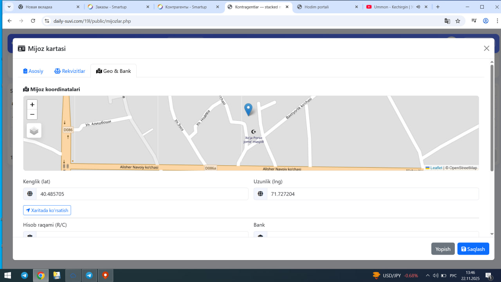Open the Windows notification center

[x=488, y=275]
